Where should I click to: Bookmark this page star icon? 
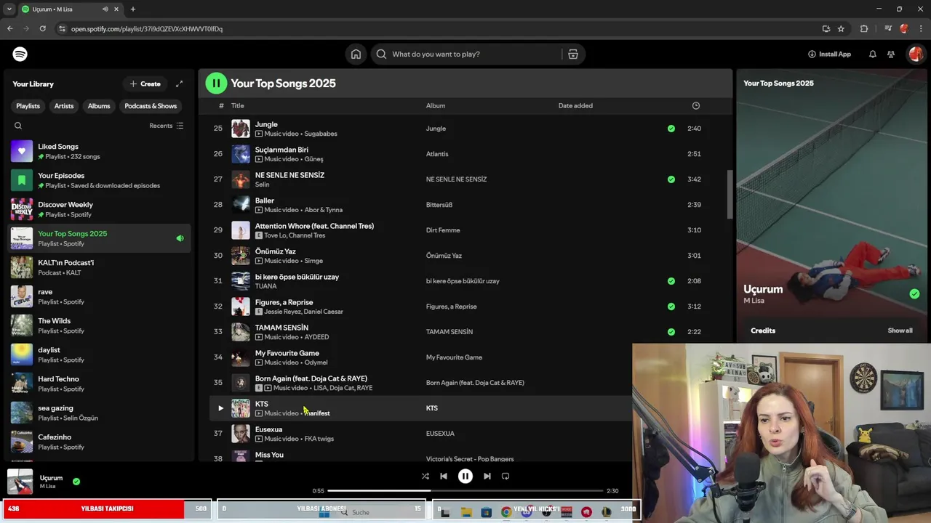click(841, 29)
